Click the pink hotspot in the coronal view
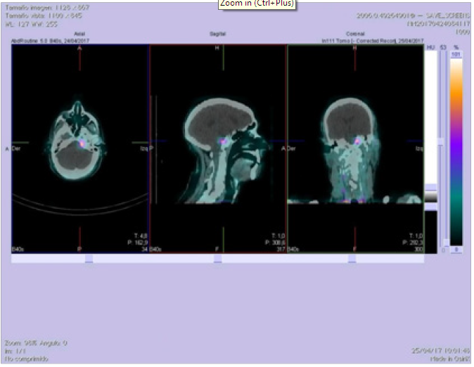This screenshot has width=474, height=367. (358, 141)
